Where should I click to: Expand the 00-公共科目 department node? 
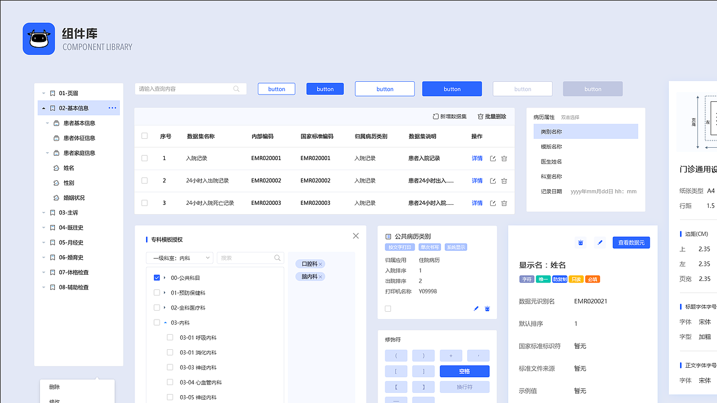pos(165,278)
